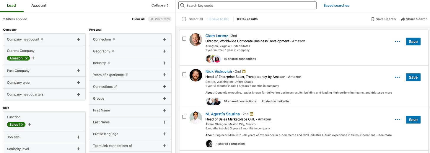430x153 pixels.
Task: Switch to the Account tab
Action: tap(39, 5)
